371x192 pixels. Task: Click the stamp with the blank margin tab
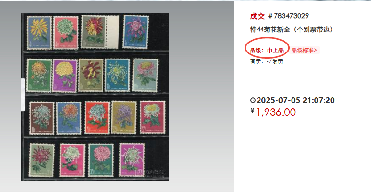coord(100,32)
